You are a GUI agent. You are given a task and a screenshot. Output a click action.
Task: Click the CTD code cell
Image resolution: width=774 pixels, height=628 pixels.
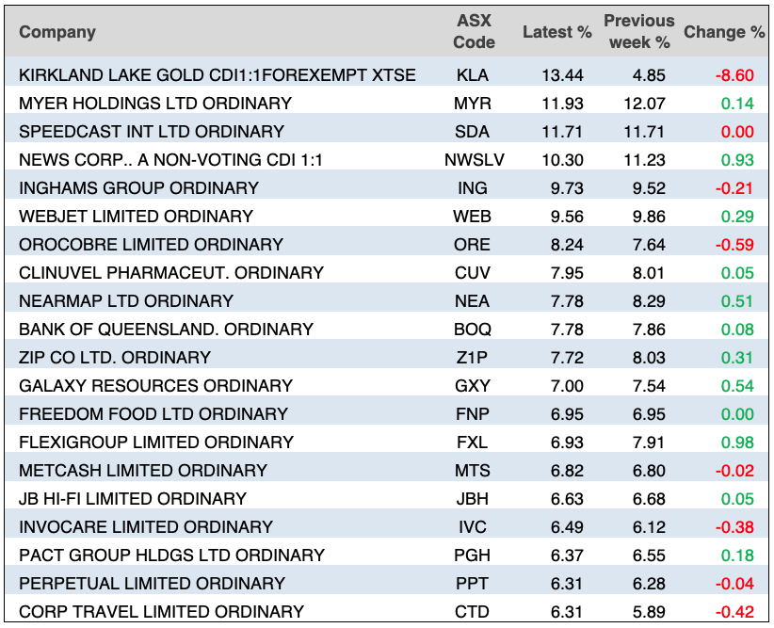tap(474, 612)
